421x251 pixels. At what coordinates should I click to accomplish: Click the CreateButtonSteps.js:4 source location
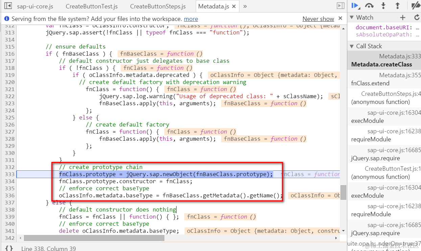click(391, 94)
